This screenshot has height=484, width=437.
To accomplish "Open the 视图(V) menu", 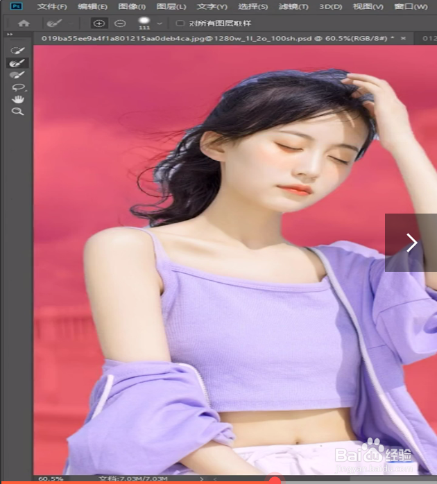I will [x=368, y=6].
